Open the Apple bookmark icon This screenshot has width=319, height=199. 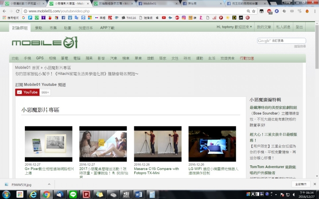tap(157, 18)
